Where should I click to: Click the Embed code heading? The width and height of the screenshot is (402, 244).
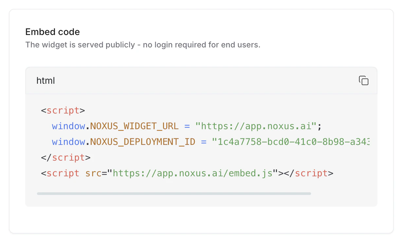(x=52, y=32)
